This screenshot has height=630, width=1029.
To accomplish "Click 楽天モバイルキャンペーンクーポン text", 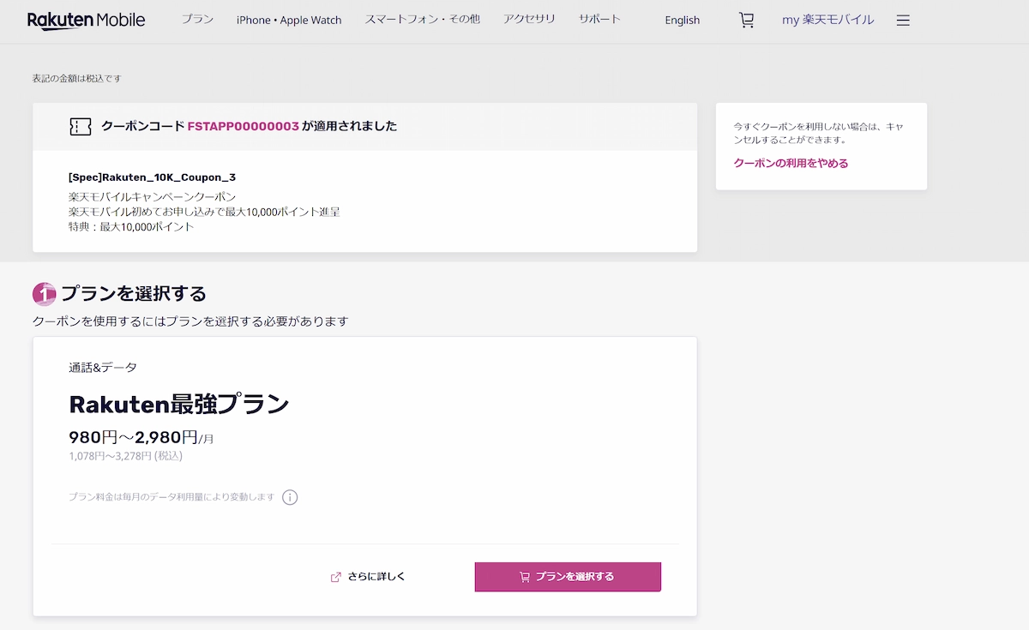I will [x=152, y=196].
